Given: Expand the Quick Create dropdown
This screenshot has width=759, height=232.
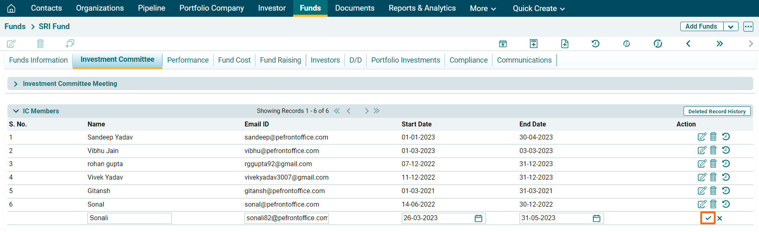Looking at the screenshot, I should coord(538,8).
